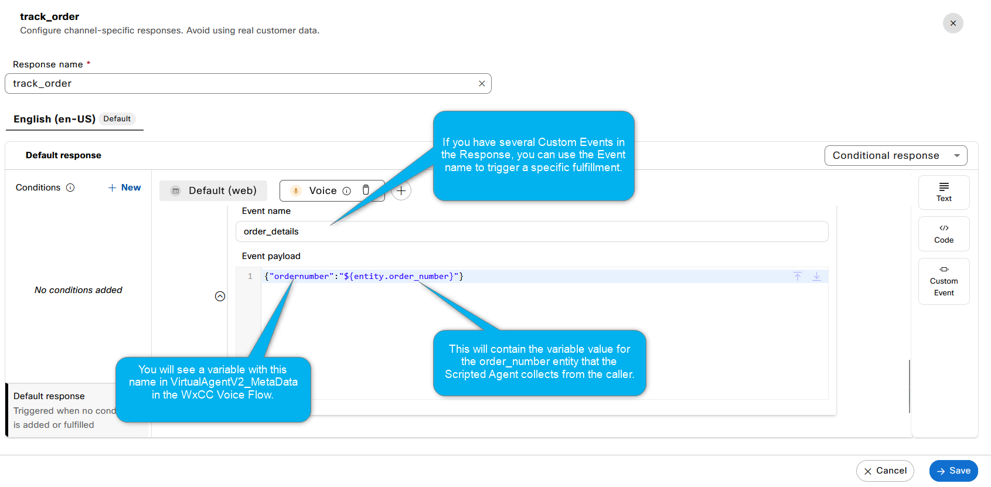
Task: Cancel the response configuration
Action: pos(884,471)
